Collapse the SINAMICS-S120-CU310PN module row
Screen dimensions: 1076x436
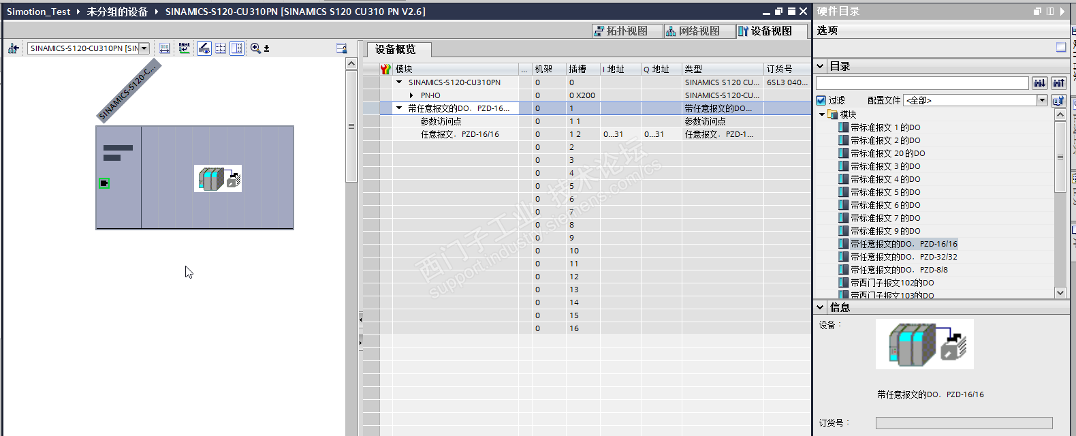(400, 82)
